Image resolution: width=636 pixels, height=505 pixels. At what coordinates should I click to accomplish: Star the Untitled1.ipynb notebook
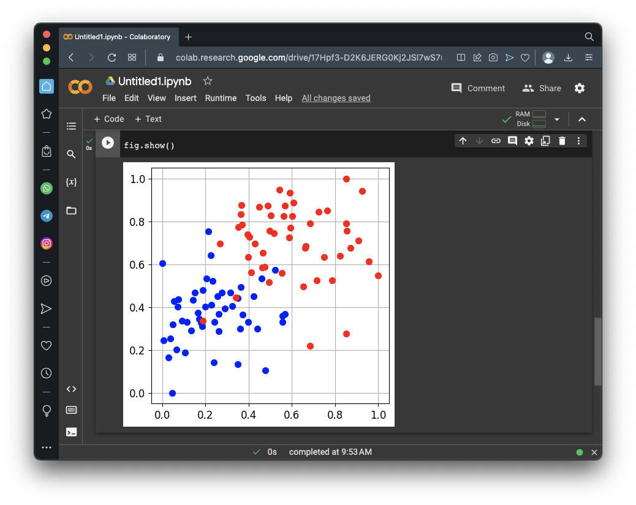[208, 81]
